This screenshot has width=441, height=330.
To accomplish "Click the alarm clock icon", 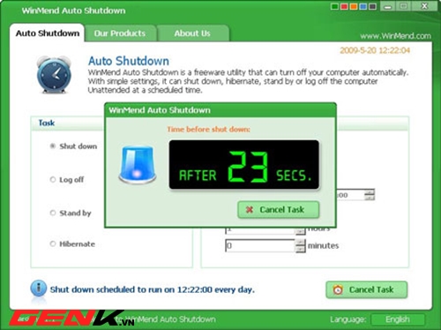I will [x=54, y=75].
